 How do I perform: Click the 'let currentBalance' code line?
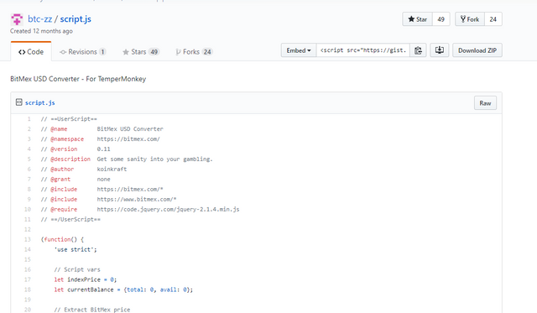click(x=123, y=290)
